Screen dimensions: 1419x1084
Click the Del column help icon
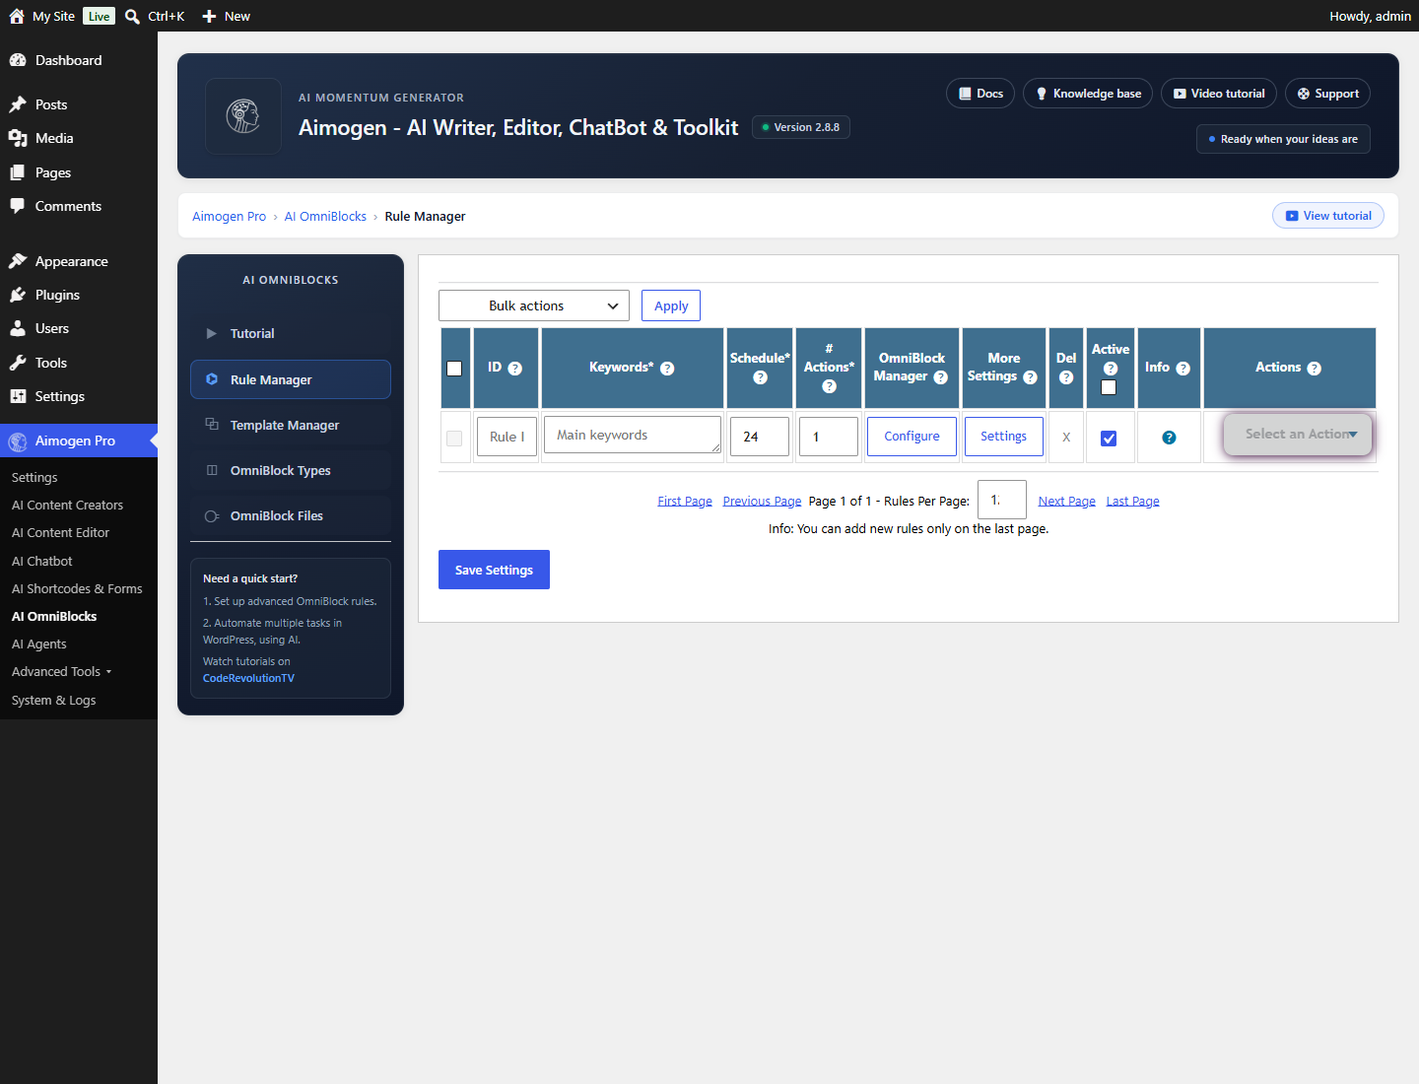pyautogui.click(x=1066, y=377)
